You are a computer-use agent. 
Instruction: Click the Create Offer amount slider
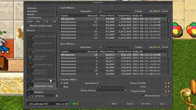[111, 86]
